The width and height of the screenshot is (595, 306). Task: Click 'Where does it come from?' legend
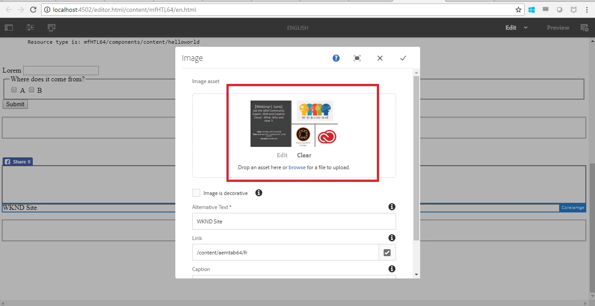click(x=48, y=79)
